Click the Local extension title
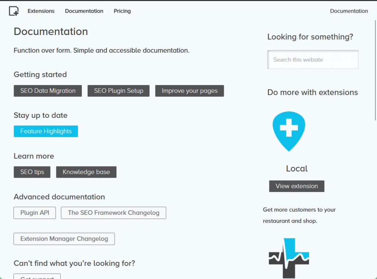Viewport: 377px width, 279px height. click(x=297, y=168)
